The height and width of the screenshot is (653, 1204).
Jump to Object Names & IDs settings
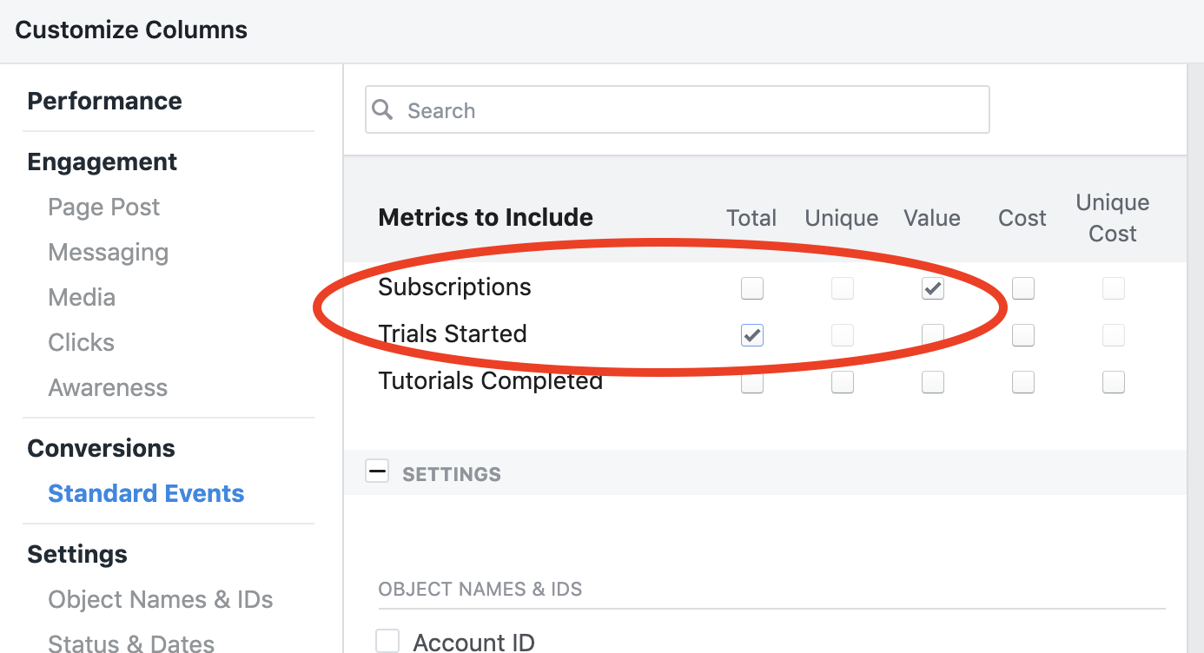click(161, 599)
